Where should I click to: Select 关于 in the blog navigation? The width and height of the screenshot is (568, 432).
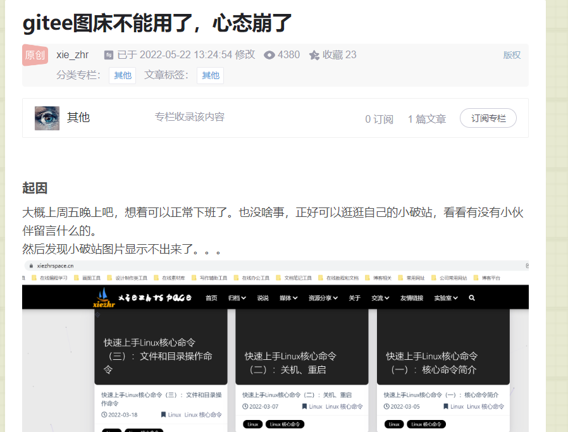pyautogui.click(x=355, y=298)
